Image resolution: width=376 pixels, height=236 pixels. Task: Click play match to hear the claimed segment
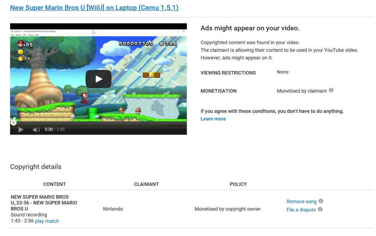(47, 221)
